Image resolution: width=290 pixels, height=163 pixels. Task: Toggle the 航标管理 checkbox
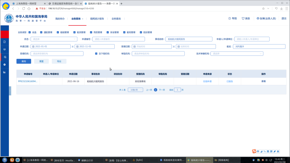pyautogui.click(x=141, y=32)
